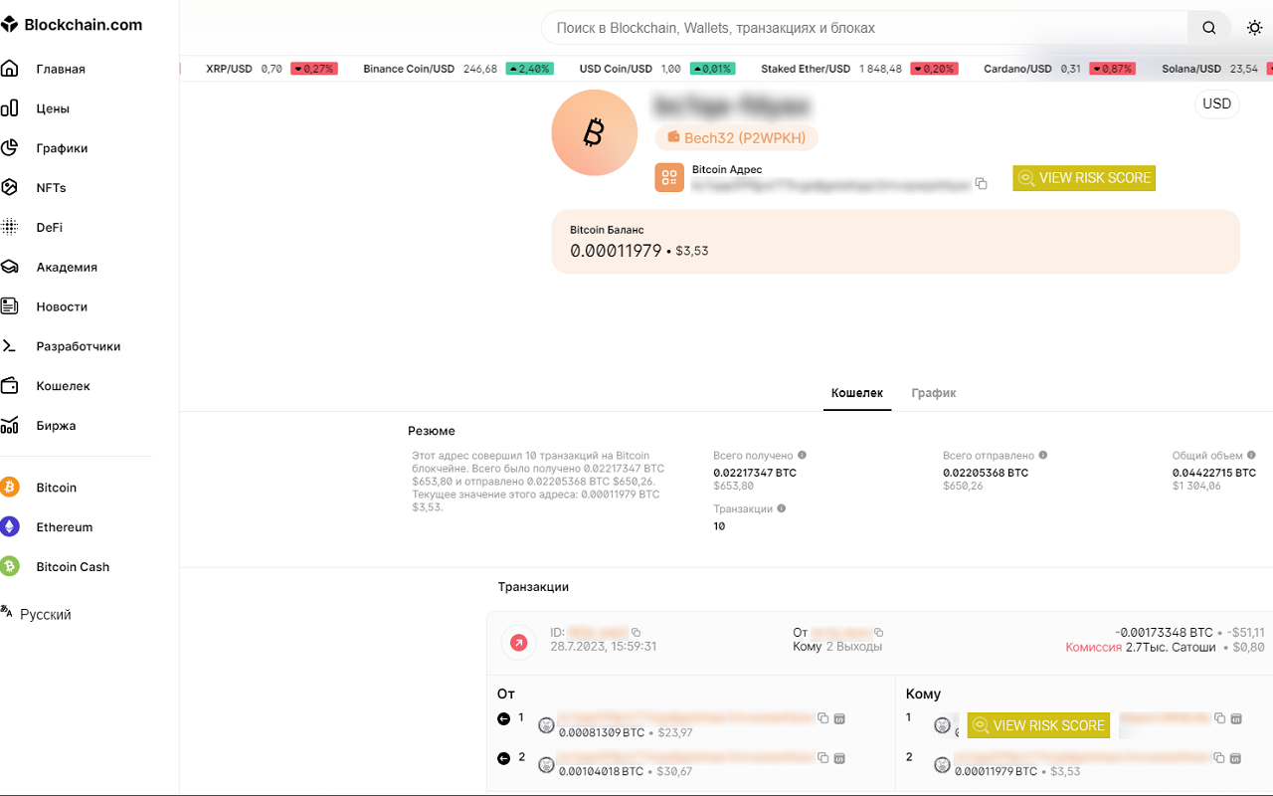Image resolution: width=1273 pixels, height=796 pixels.
Task: Click info icon next to Транзакции count
Action: [782, 508]
